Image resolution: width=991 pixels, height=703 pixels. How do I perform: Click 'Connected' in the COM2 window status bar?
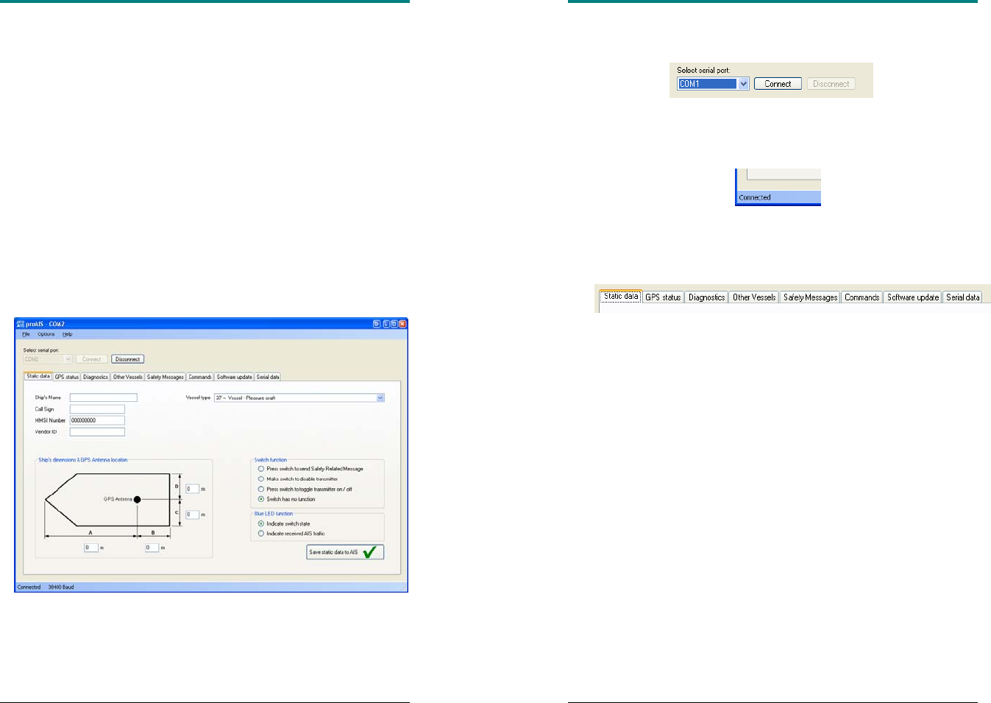click(x=29, y=587)
